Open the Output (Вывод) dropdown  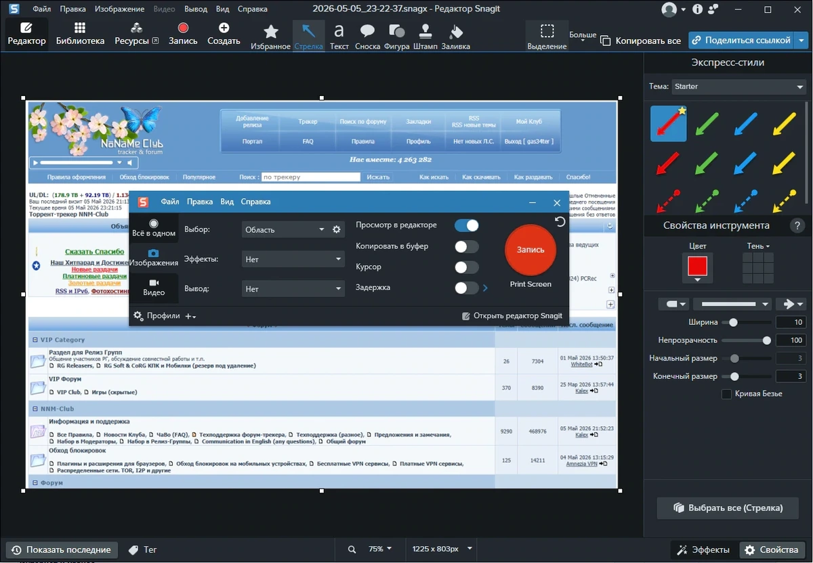[293, 289]
